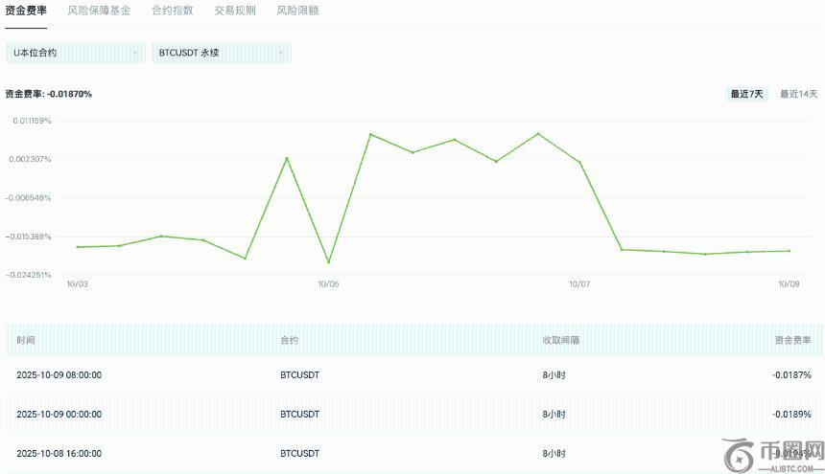825x474 pixels.
Task: Open the 交易规则 tab
Action: (x=234, y=11)
